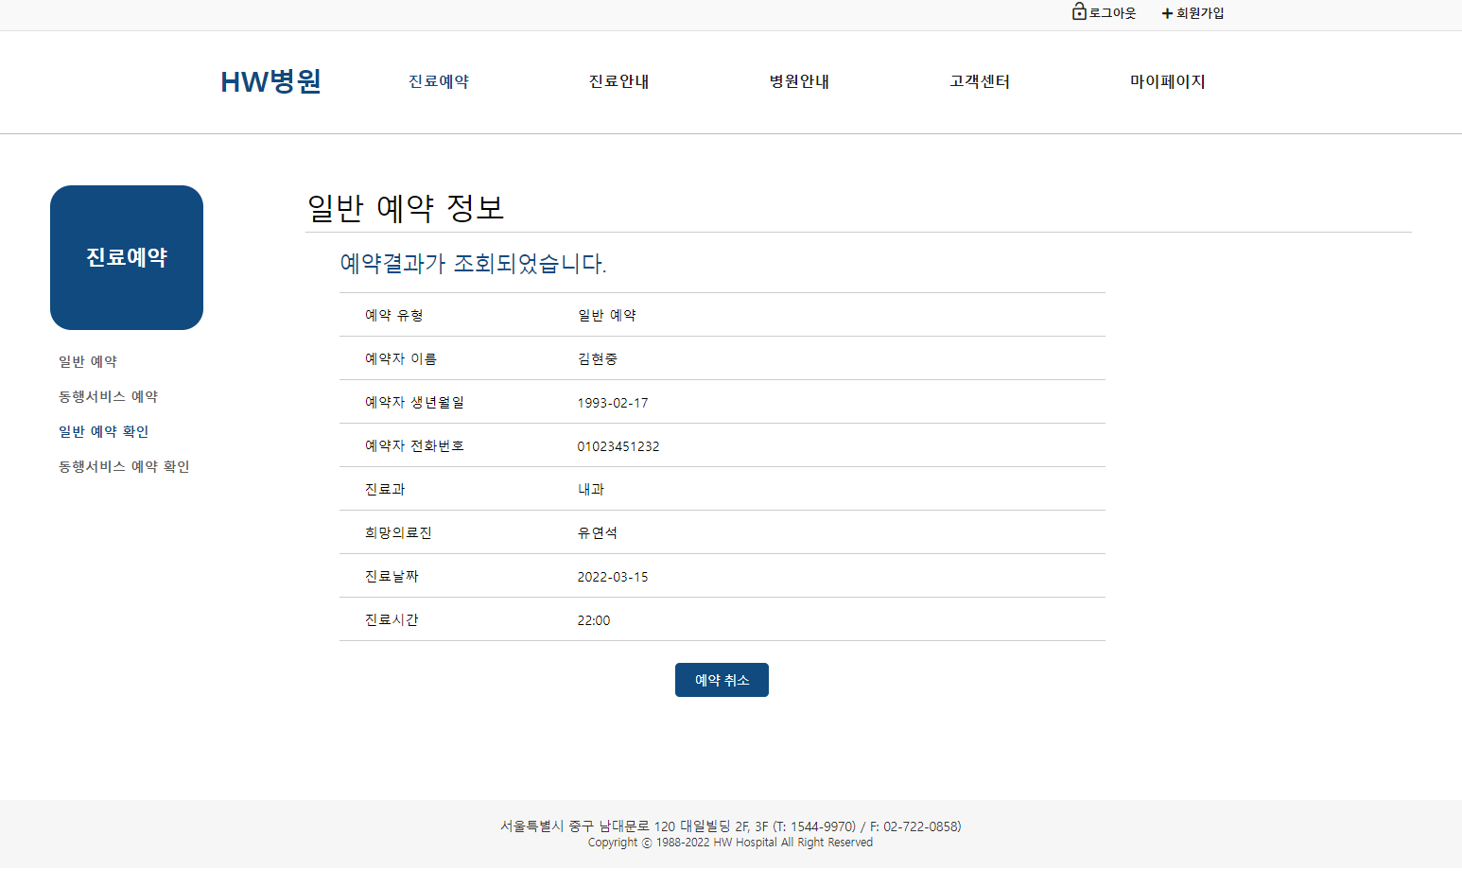Open 동행서비스 예약 from sidebar
This screenshot has height=887, width=1462.
point(108,396)
